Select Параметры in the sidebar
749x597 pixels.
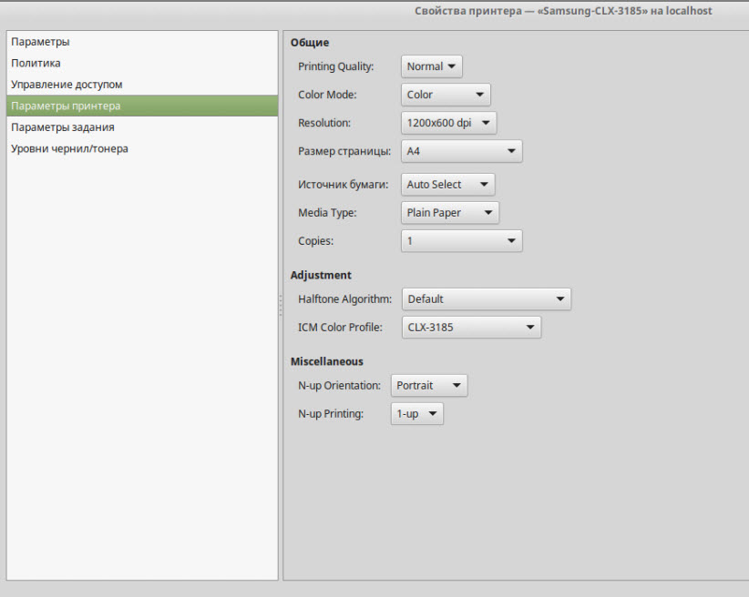[40, 42]
